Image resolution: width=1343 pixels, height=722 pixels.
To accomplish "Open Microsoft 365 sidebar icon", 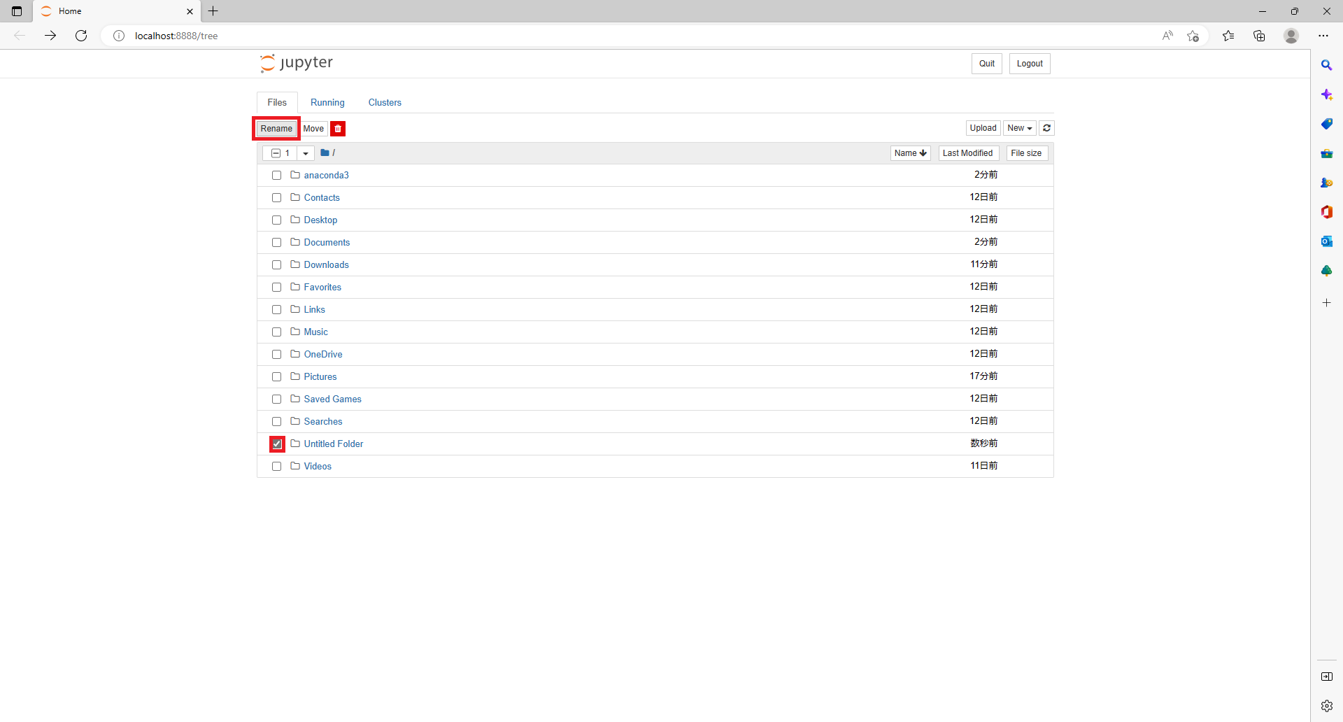I will 1326,212.
